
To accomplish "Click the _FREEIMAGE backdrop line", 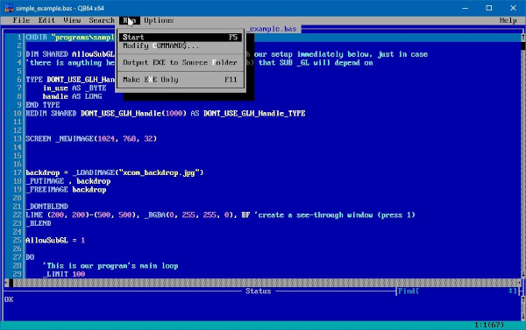I will [x=66, y=190].
